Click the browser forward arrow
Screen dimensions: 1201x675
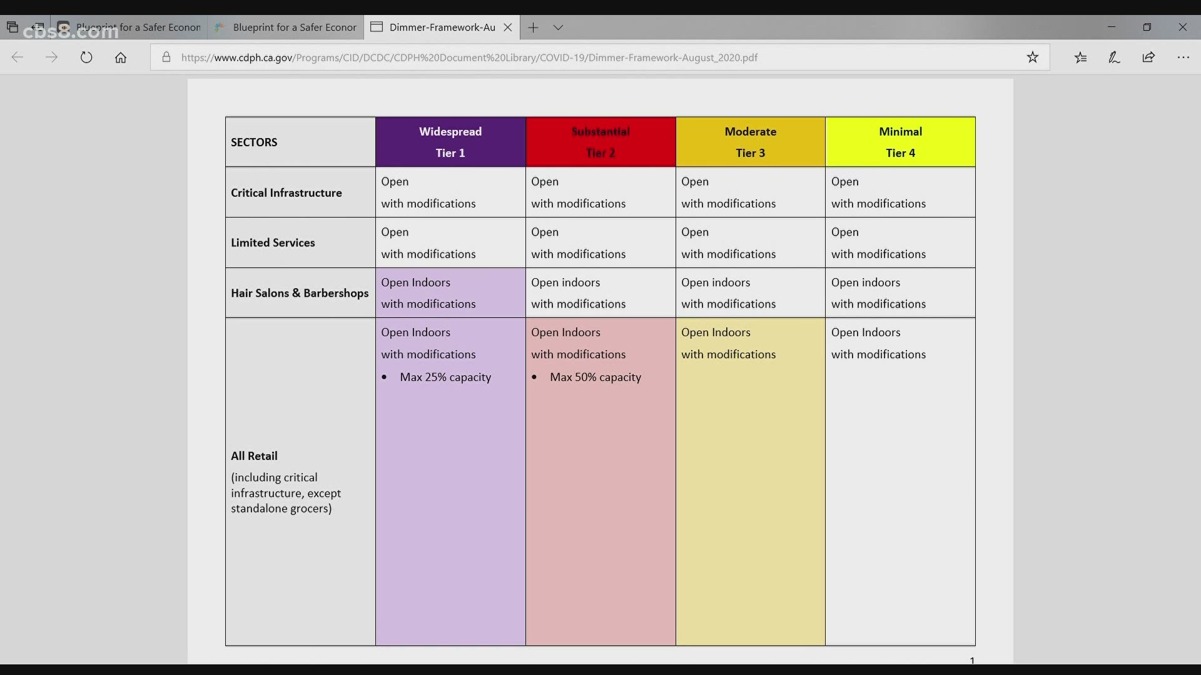coord(52,57)
